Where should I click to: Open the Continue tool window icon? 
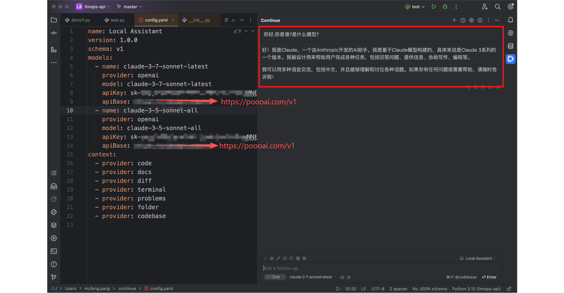point(511,59)
